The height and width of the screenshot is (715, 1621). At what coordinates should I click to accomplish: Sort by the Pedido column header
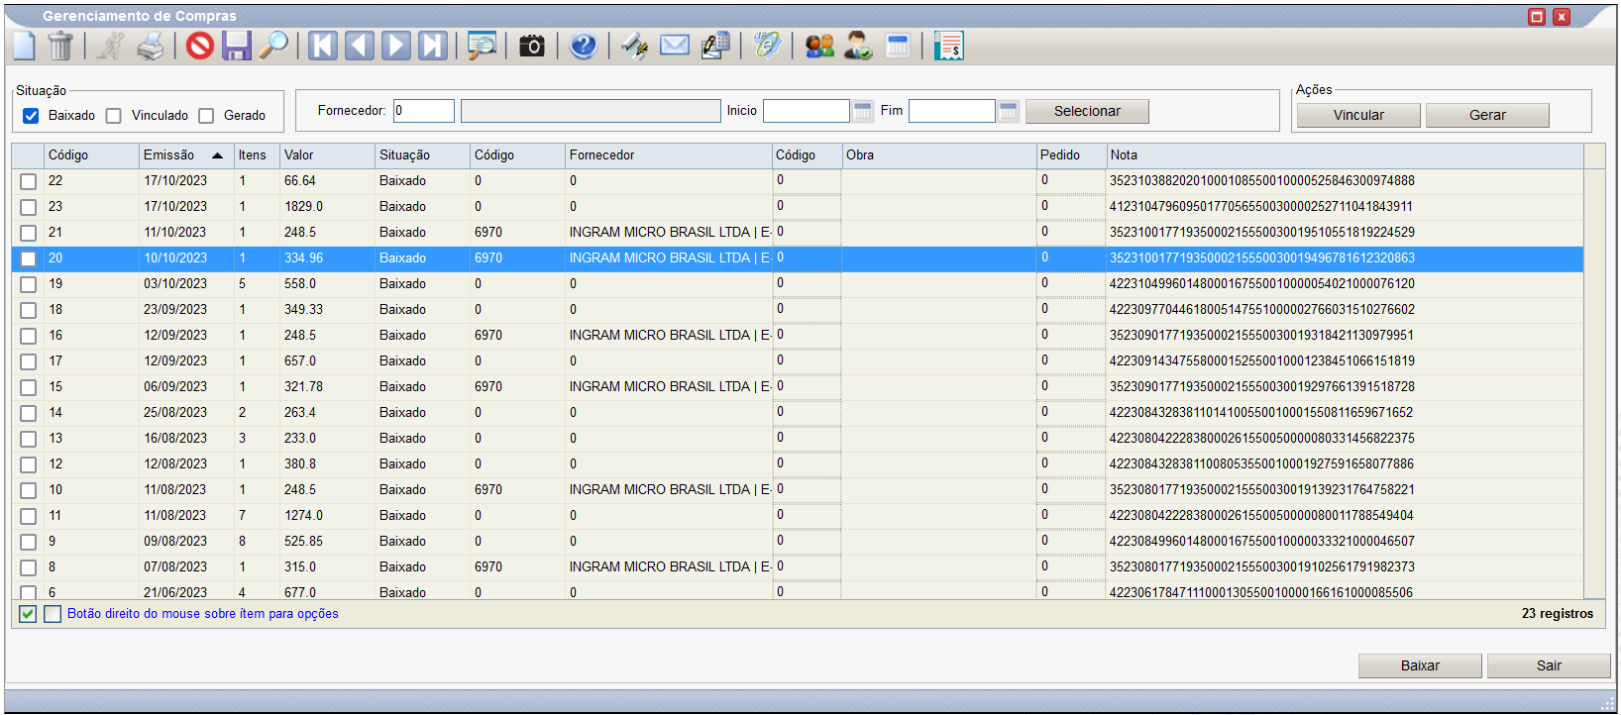coord(1071,155)
